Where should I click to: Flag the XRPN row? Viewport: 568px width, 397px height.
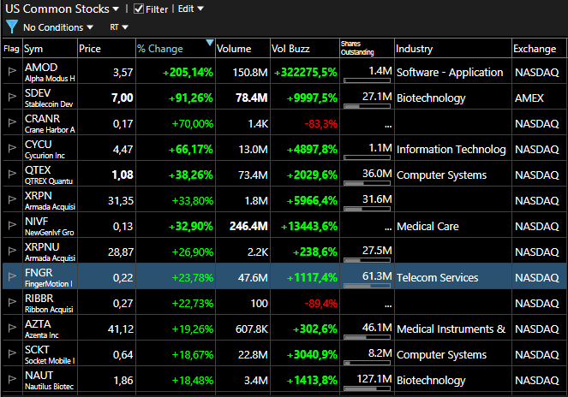[x=12, y=199]
